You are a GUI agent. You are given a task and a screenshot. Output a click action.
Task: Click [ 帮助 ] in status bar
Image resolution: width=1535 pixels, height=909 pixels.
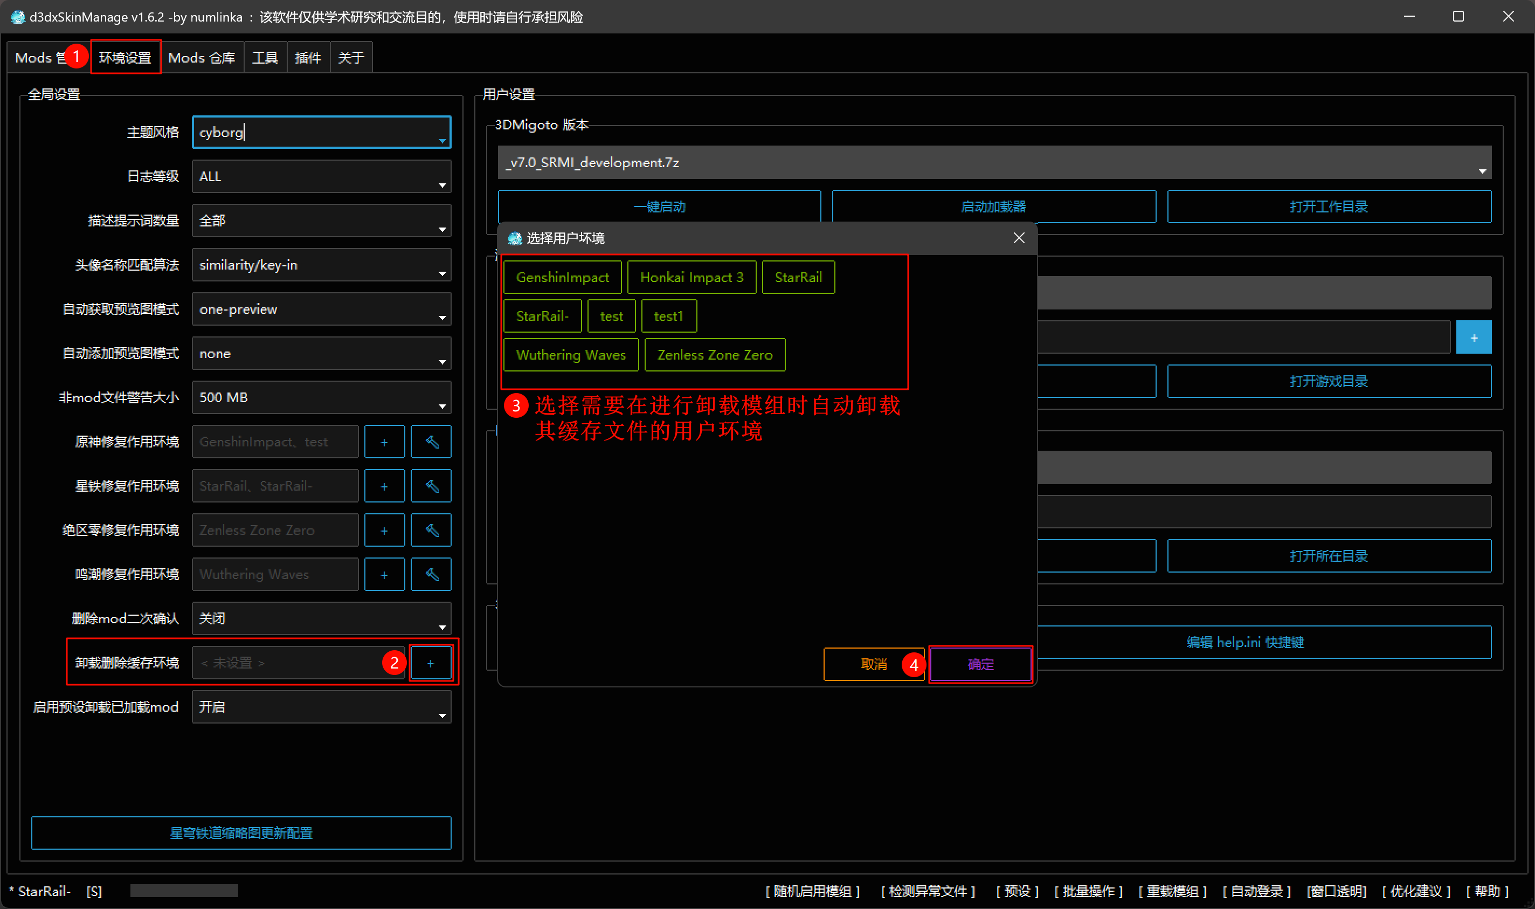1487,891
